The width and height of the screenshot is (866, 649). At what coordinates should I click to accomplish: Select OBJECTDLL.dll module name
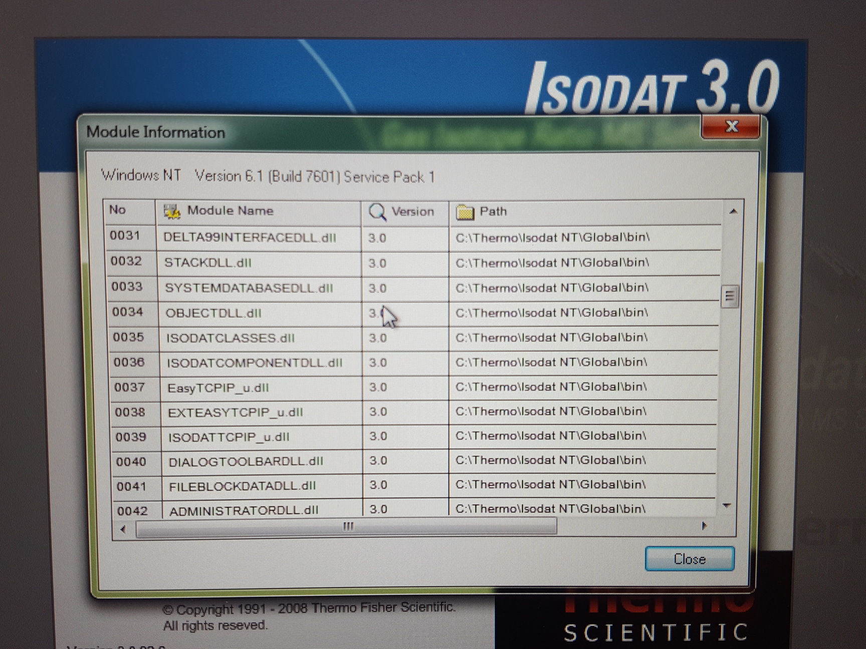point(213,313)
